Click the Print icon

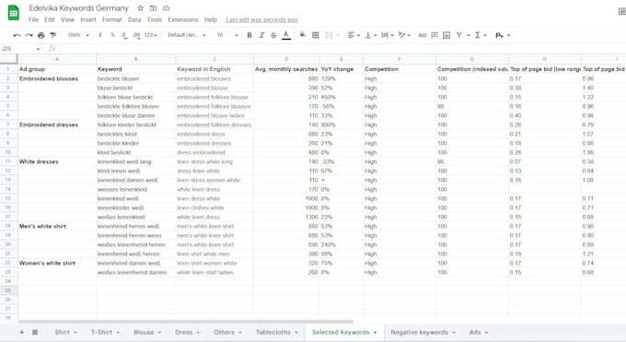click(41, 35)
